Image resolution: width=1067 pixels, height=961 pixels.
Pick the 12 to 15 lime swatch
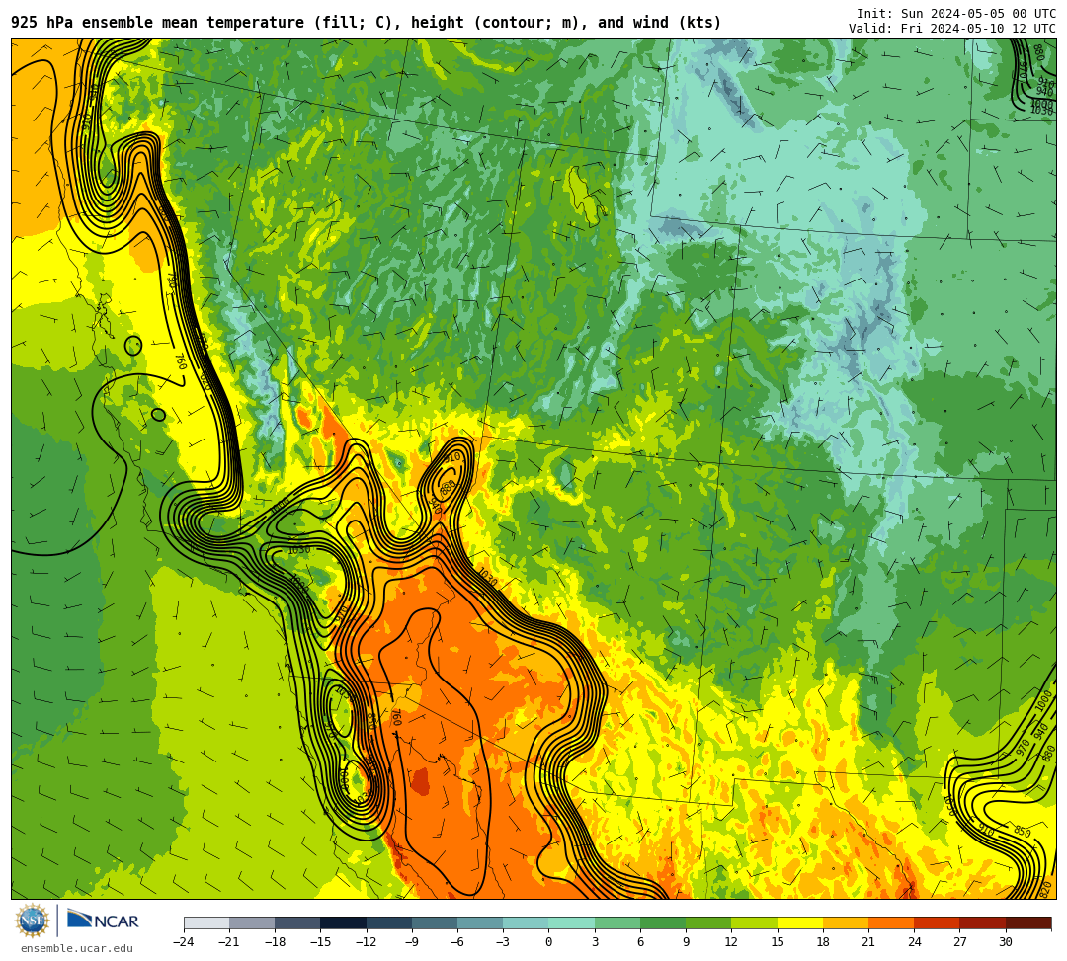coord(754,922)
